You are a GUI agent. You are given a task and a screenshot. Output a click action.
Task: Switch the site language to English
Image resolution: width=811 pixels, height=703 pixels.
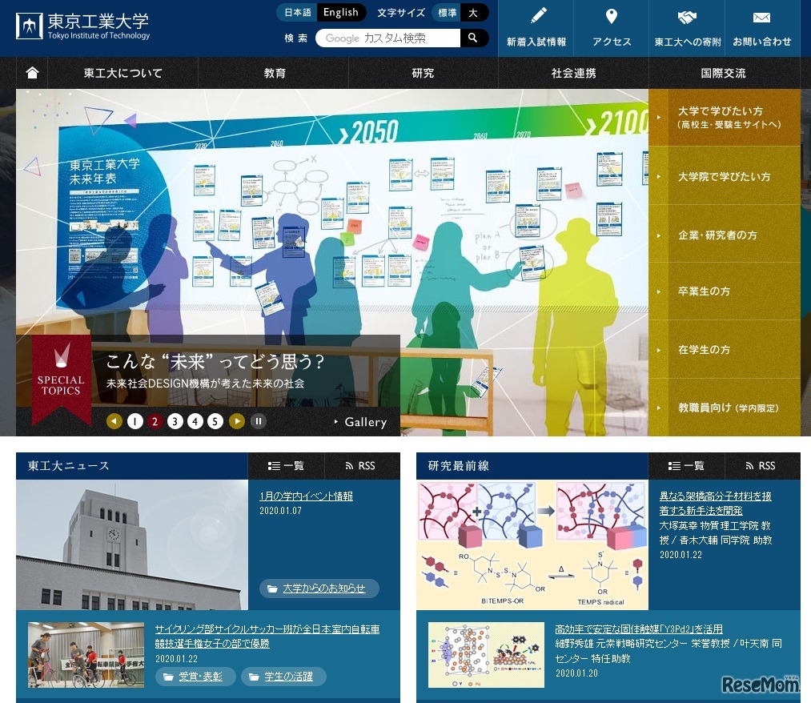[341, 12]
